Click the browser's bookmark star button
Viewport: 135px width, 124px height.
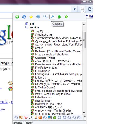coord(82,9)
